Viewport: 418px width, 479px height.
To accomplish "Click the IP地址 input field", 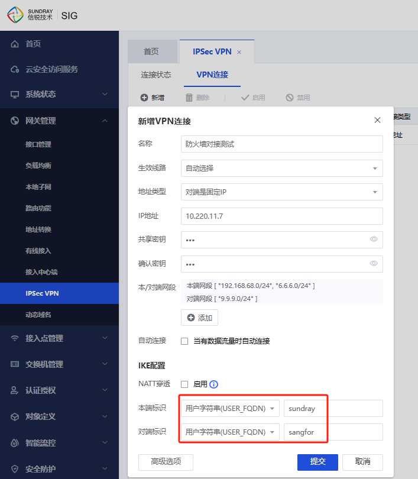I will [x=282, y=216].
